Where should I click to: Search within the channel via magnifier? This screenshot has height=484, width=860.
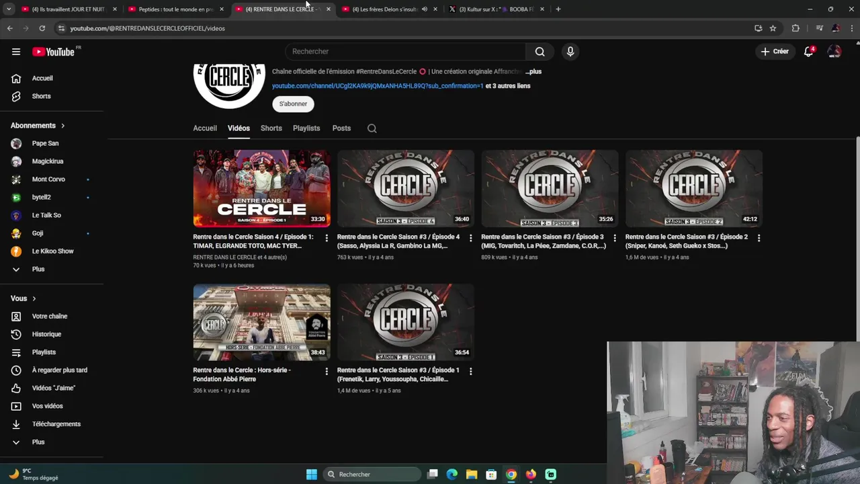[372, 128]
